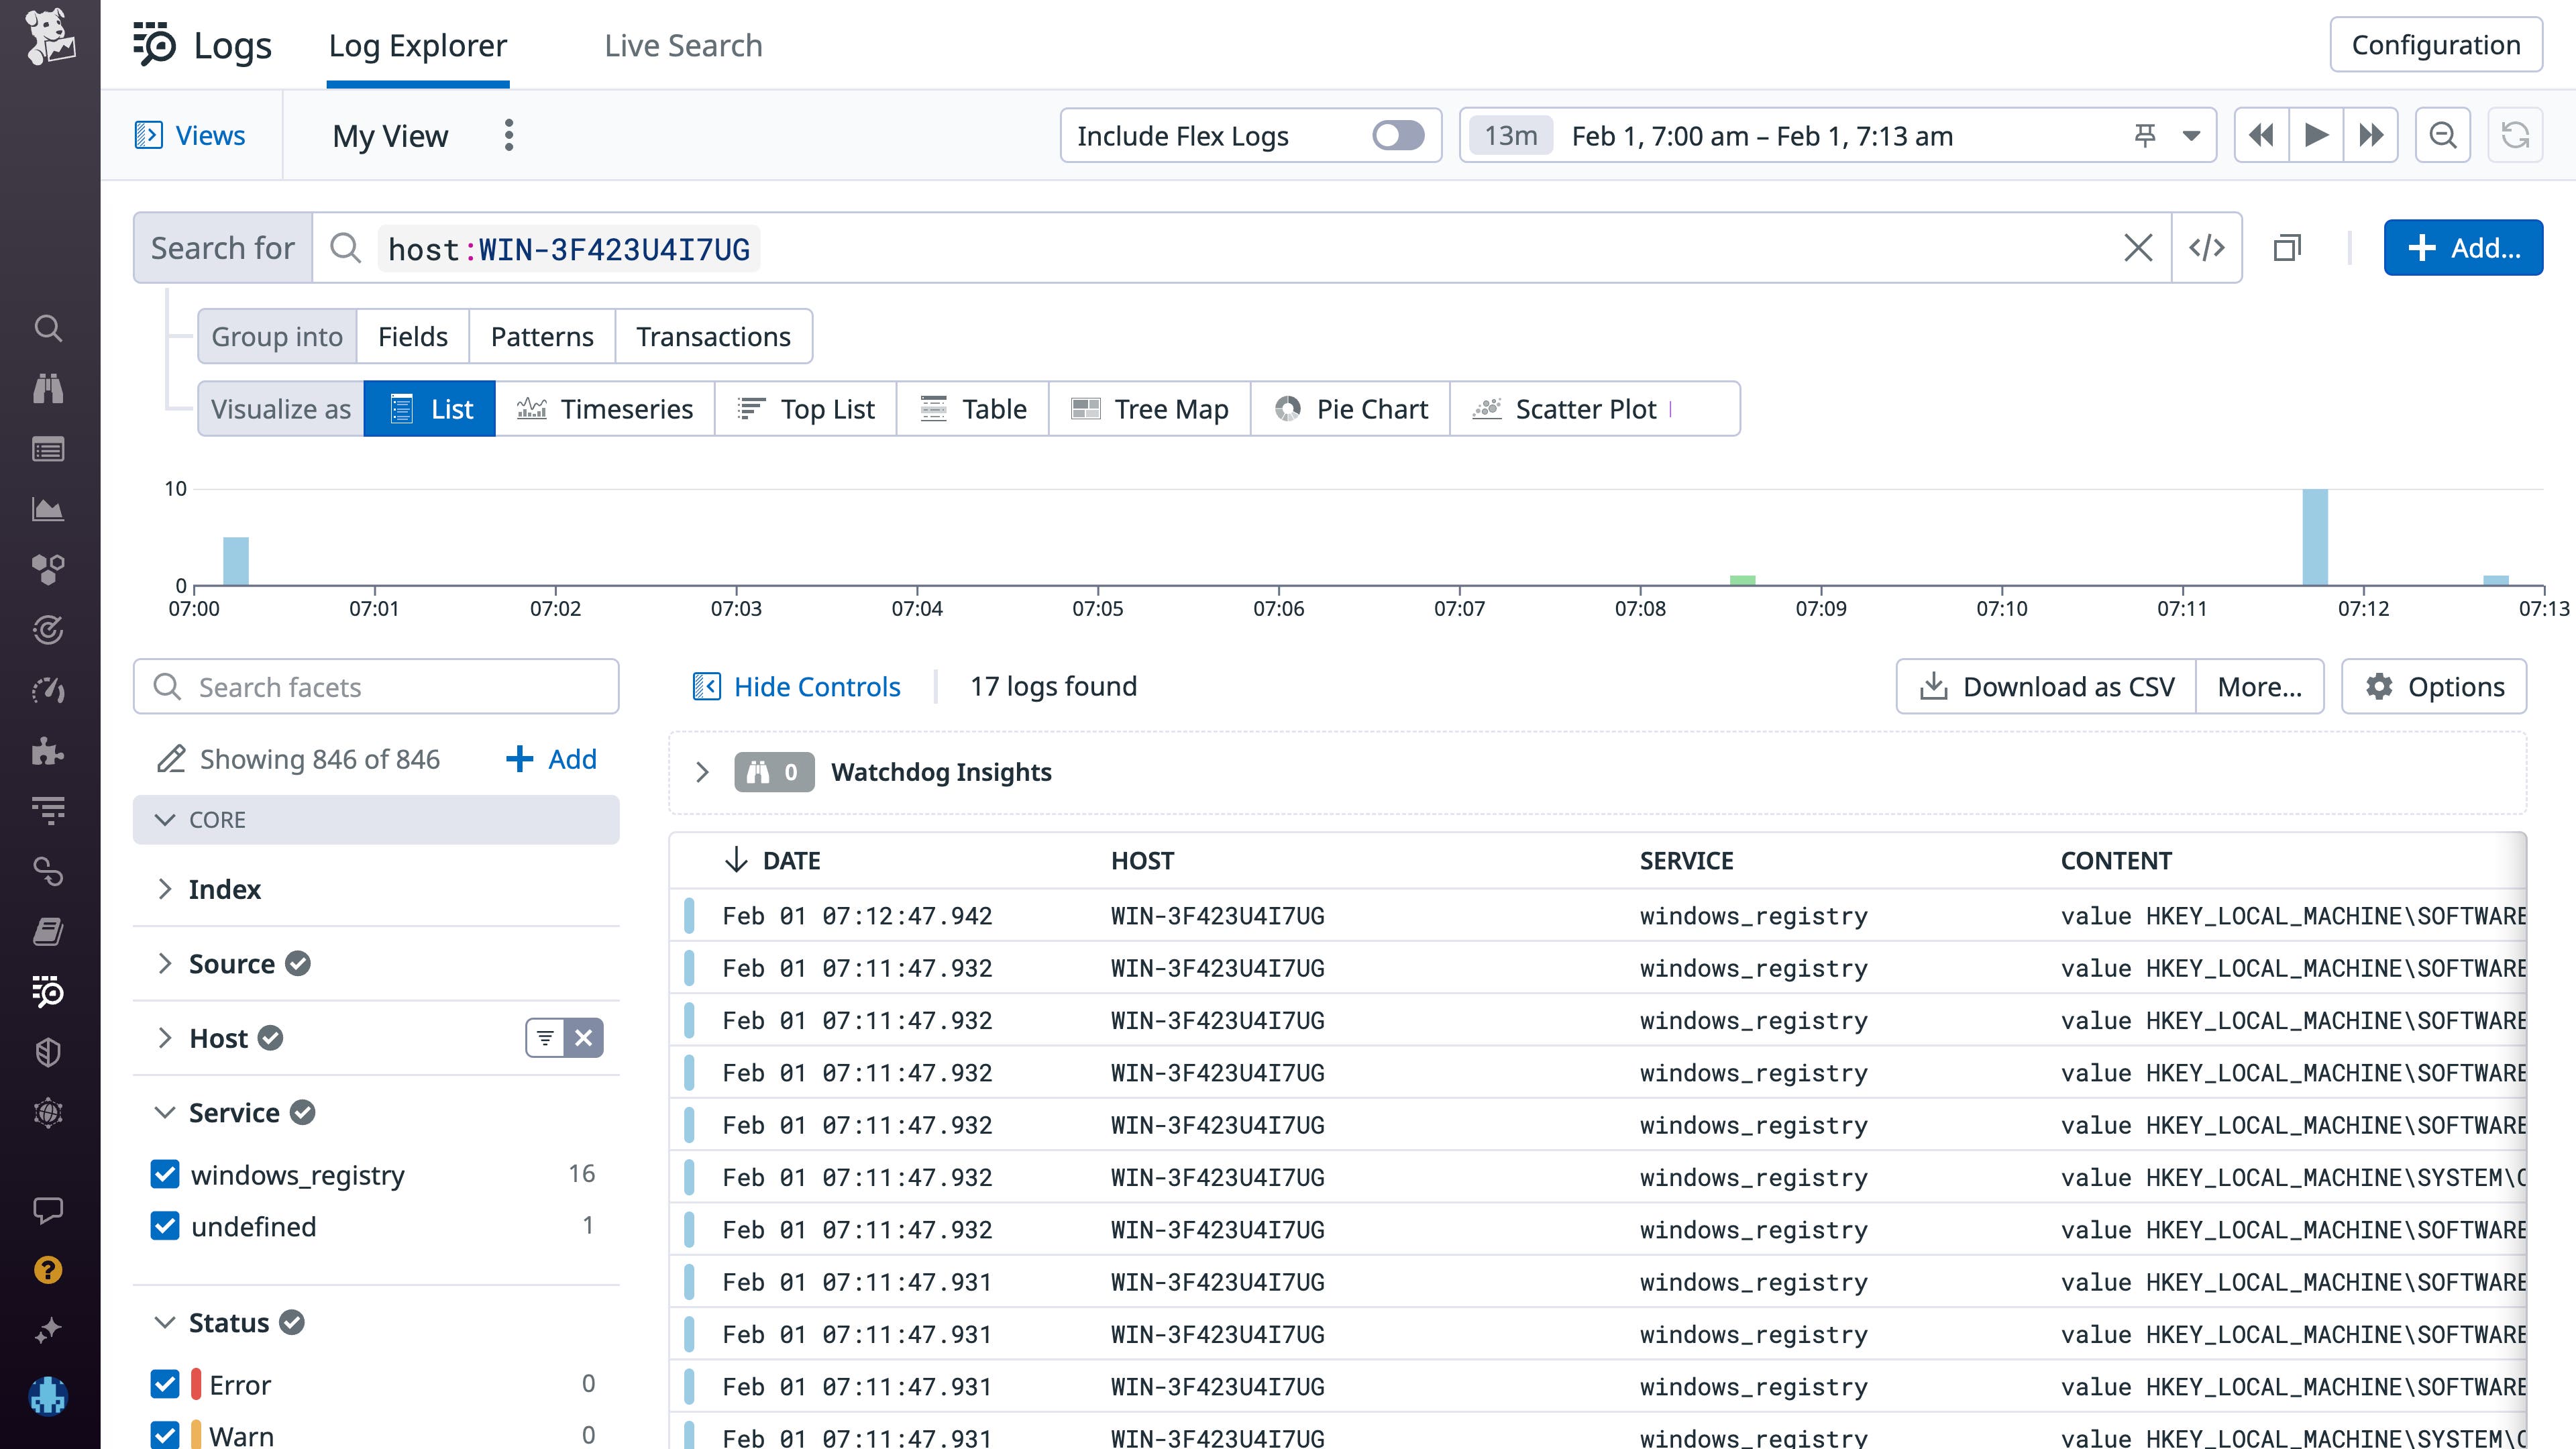The height and width of the screenshot is (1449, 2576).
Task: Zoom out the timeline with the magnifier icon
Action: pyautogui.click(x=2443, y=134)
